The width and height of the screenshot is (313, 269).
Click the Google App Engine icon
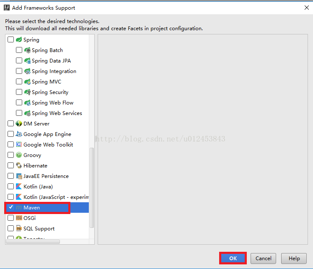pyautogui.click(x=19, y=134)
